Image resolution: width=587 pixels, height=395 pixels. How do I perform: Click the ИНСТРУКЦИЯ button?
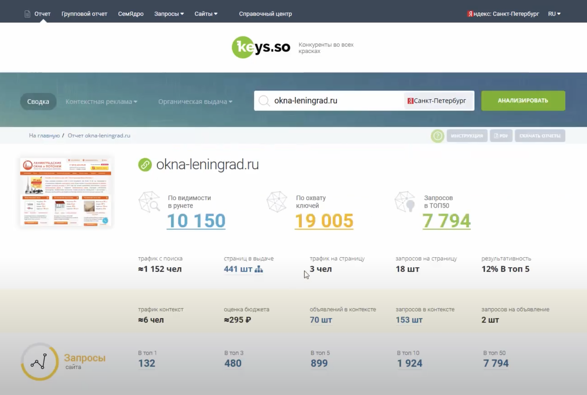coord(467,136)
